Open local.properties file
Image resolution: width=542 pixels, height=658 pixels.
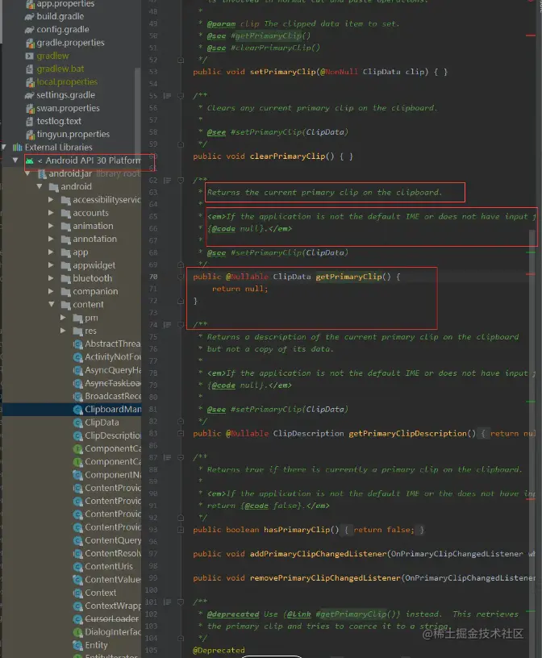click(x=67, y=81)
